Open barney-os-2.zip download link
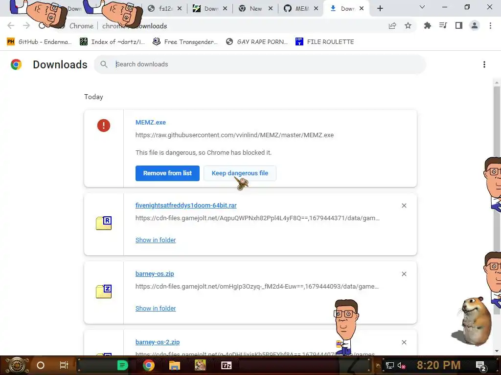This screenshot has width=501, height=375. pyautogui.click(x=158, y=342)
